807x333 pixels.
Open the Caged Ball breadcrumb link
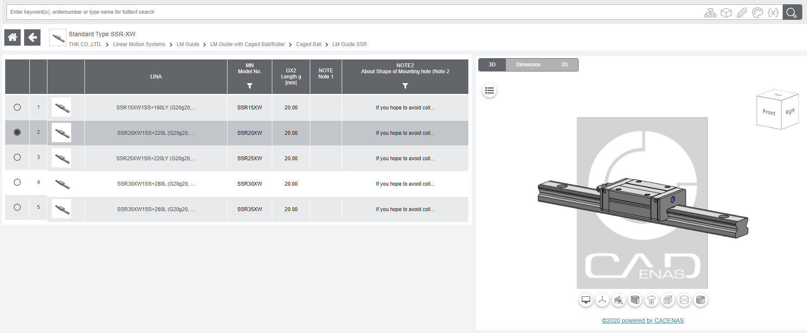[308, 44]
